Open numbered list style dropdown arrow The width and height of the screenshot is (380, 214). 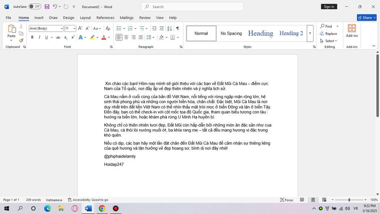click(135, 29)
